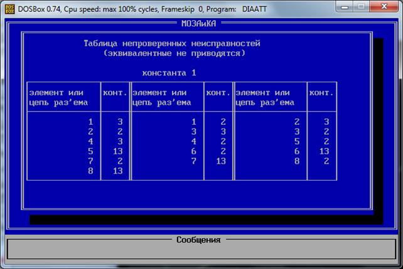The height and width of the screenshot is (269, 403).
Task: Click contact 3 in the row of element 2
Action: click(326, 122)
